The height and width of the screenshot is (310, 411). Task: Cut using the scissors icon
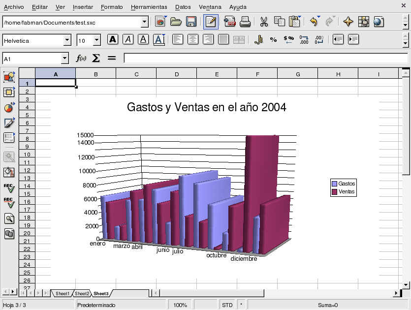point(264,22)
